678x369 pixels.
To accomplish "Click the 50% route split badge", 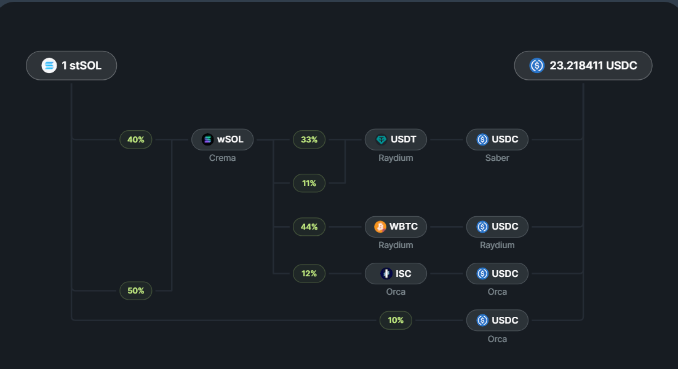I will [x=135, y=290].
